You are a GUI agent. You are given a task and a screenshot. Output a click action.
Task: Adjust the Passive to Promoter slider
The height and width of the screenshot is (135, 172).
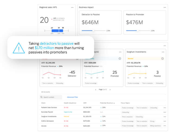pyautogui.click(x=138, y=31)
